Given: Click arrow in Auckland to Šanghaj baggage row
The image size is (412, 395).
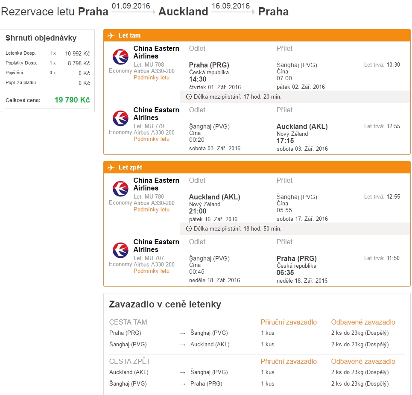Looking at the screenshot, I should tap(183, 373).
